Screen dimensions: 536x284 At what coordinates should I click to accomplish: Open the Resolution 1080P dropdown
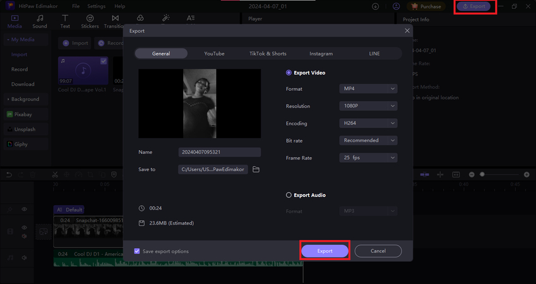click(x=368, y=106)
